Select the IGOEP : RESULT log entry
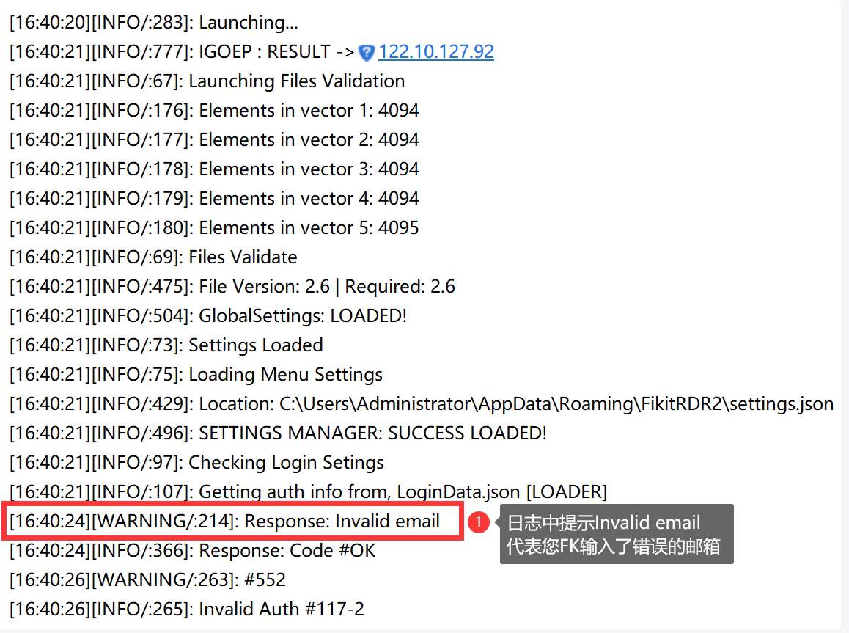The height and width of the screenshot is (633, 849). 251,51
